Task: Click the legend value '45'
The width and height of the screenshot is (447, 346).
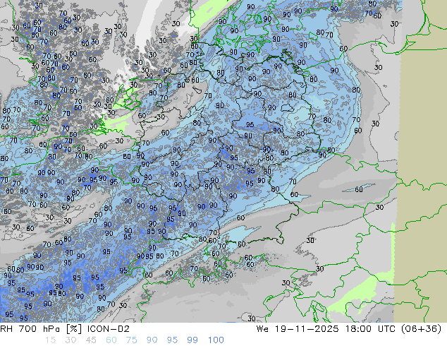Action: click(91, 340)
